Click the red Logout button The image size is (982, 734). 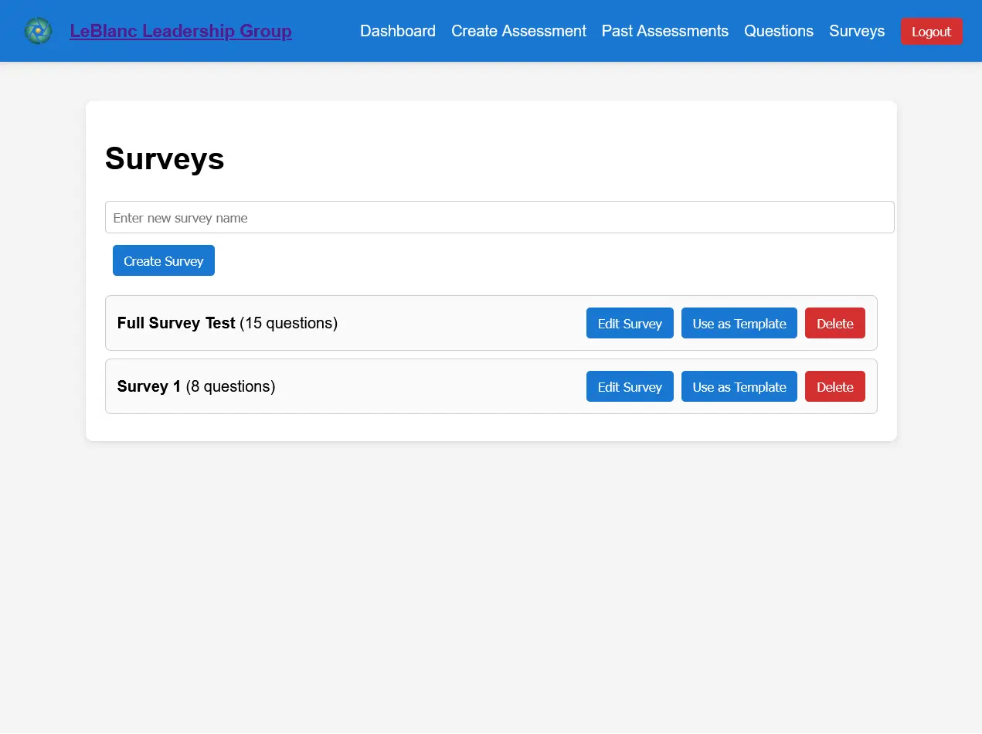pyautogui.click(x=932, y=32)
